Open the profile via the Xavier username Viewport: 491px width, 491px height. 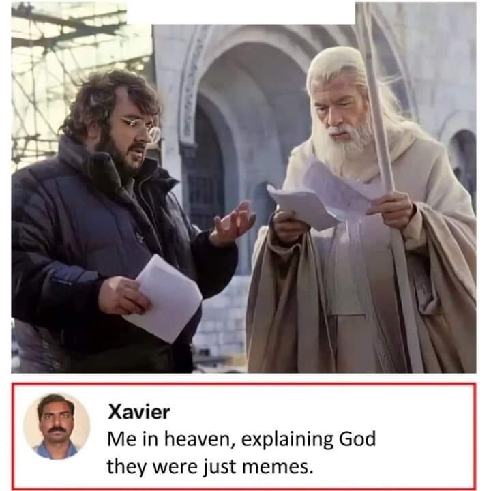pos(138,412)
